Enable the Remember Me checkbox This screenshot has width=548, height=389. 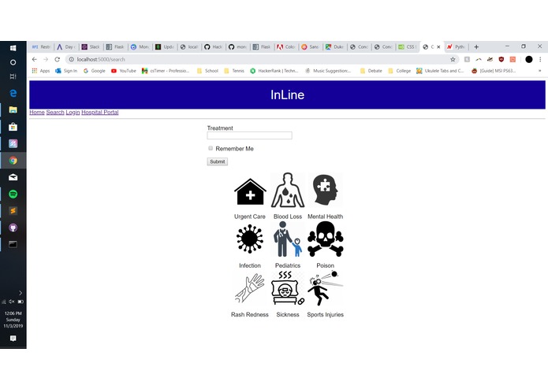(211, 148)
